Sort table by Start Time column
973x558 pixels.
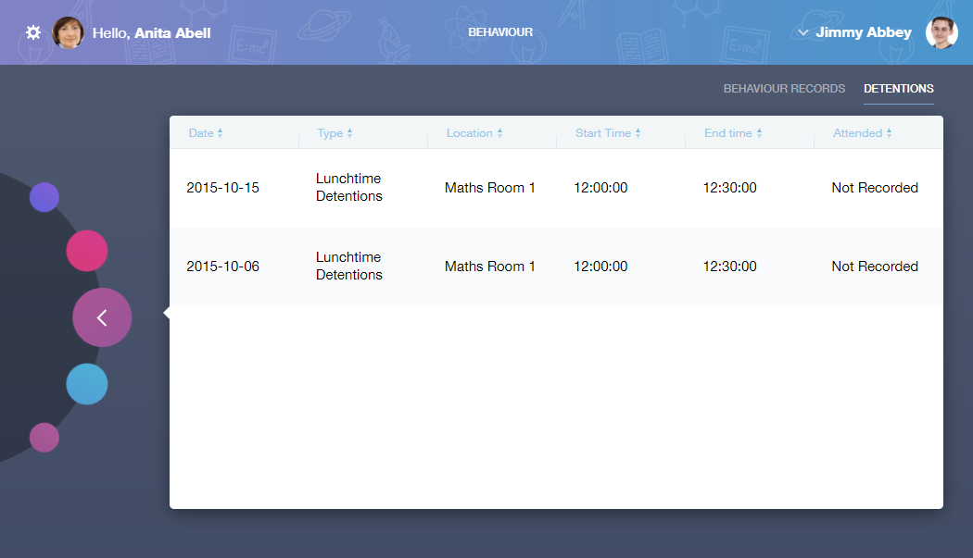(608, 132)
